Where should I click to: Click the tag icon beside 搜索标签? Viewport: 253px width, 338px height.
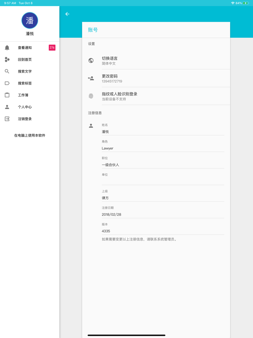point(7,83)
